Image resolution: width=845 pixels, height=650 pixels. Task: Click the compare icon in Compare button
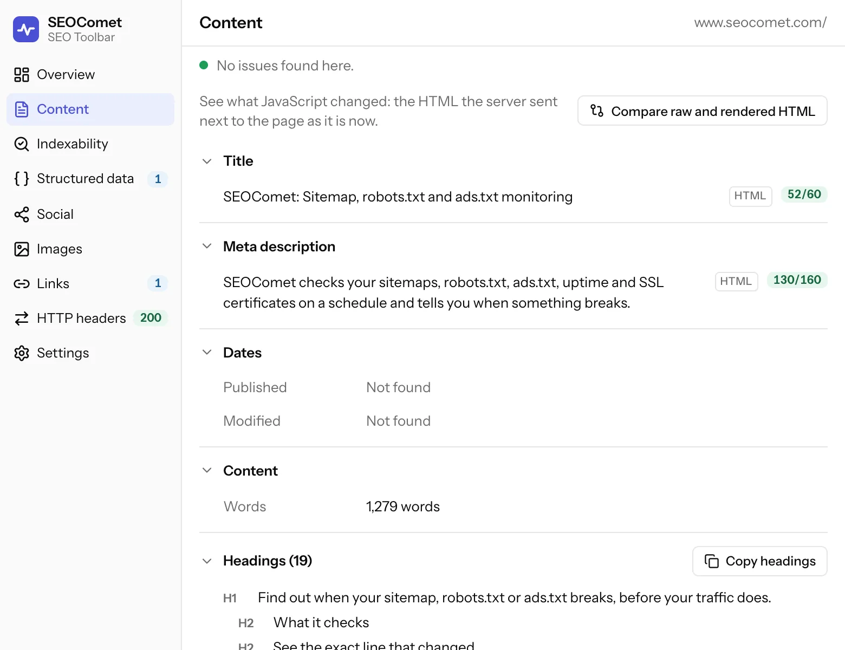coord(597,110)
